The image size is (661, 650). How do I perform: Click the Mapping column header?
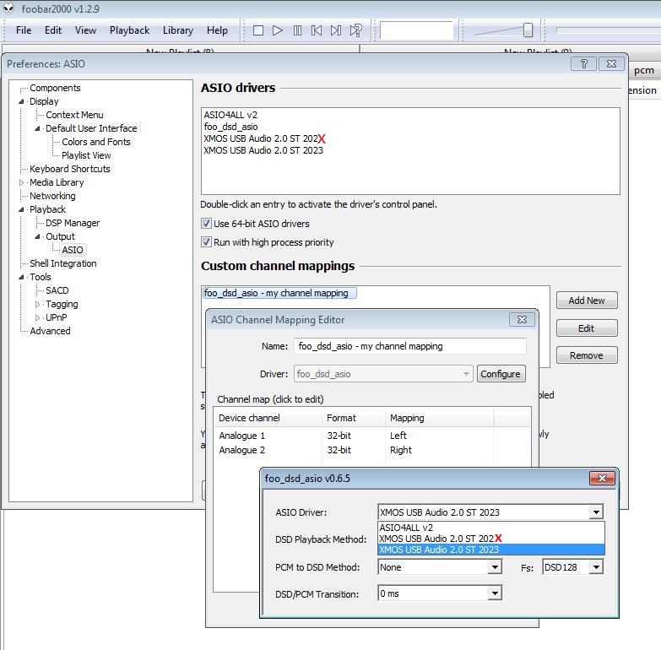coord(438,418)
